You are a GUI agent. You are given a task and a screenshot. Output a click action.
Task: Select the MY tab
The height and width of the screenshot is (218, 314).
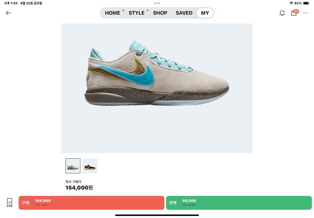tap(205, 13)
